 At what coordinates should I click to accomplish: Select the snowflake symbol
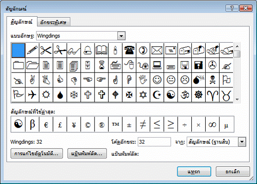pyautogui.click(x=74, y=95)
